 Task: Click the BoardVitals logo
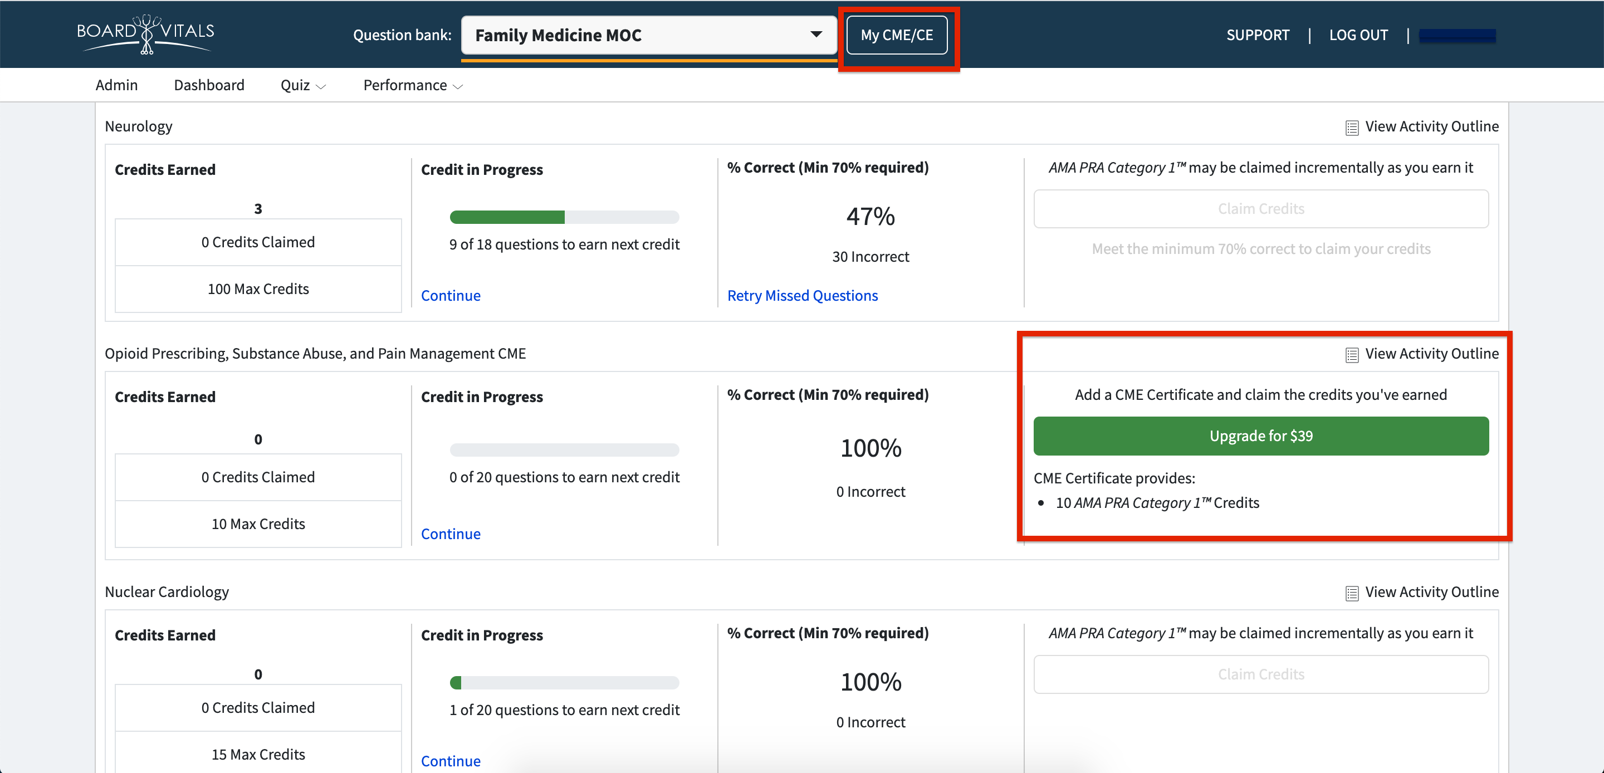pos(145,33)
